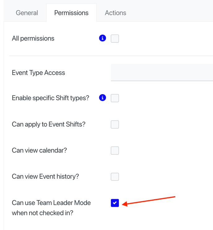
Task: Enable the Can view calendar checkbox
Action: 115,151
